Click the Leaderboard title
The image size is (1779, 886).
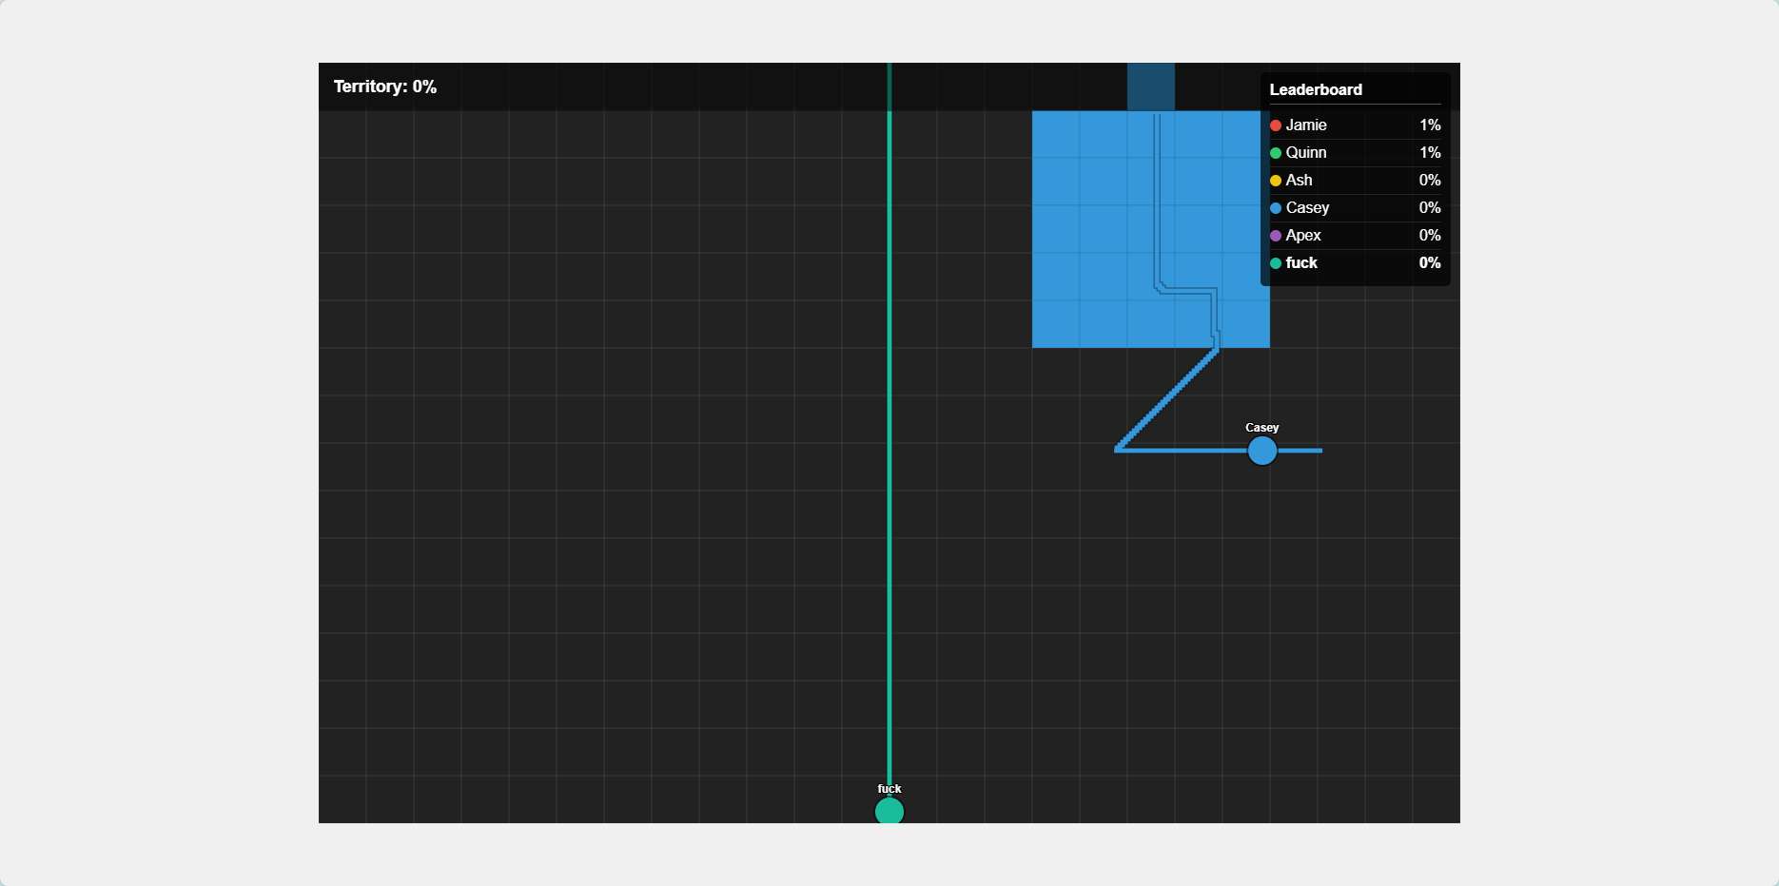1316,89
